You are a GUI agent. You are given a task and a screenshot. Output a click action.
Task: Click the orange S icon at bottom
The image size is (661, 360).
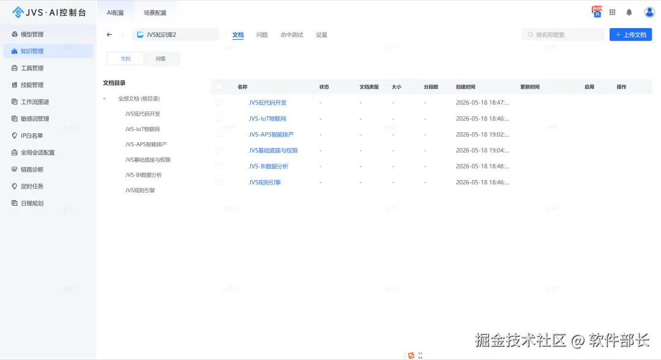pyautogui.click(x=411, y=355)
